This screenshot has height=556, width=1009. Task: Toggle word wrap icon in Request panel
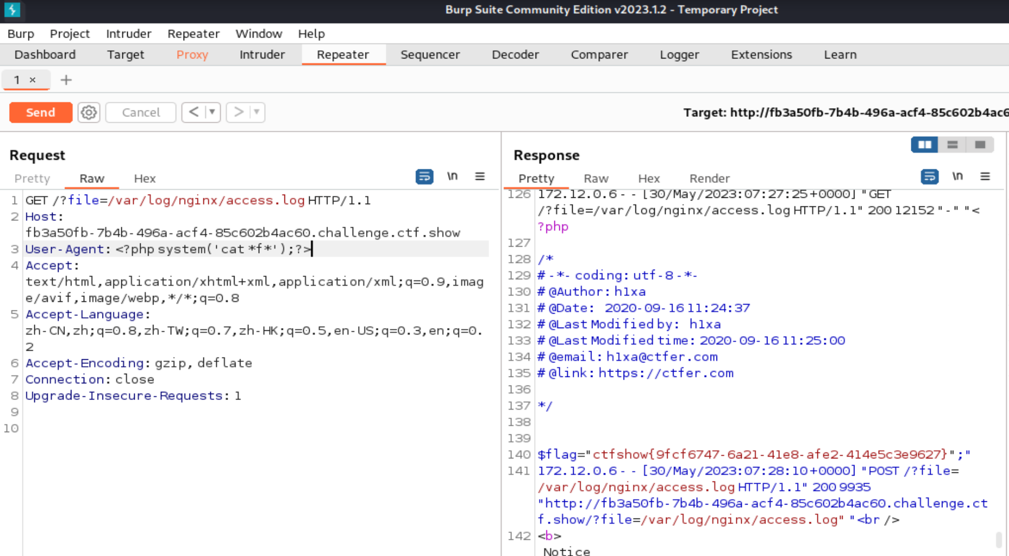(425, 176)
